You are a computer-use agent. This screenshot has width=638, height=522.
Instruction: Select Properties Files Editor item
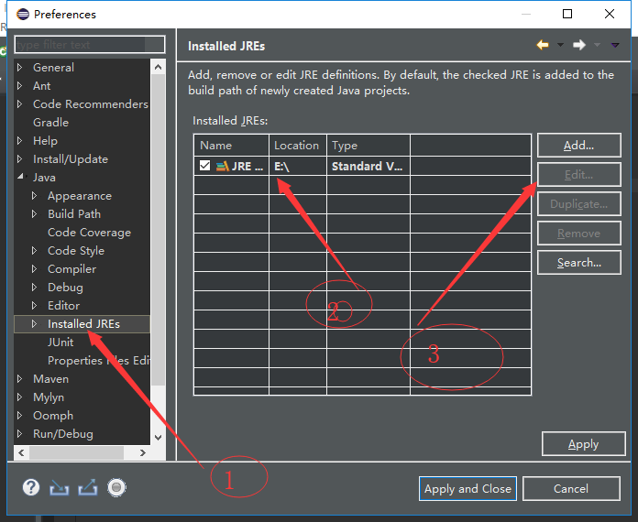[x=98, y=361]
